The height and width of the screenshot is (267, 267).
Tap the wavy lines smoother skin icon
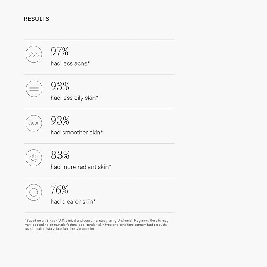click(34, 123)
